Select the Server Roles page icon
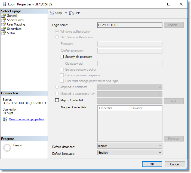The height and width of the screenshot is (173, 191). [x=4, y=20]
